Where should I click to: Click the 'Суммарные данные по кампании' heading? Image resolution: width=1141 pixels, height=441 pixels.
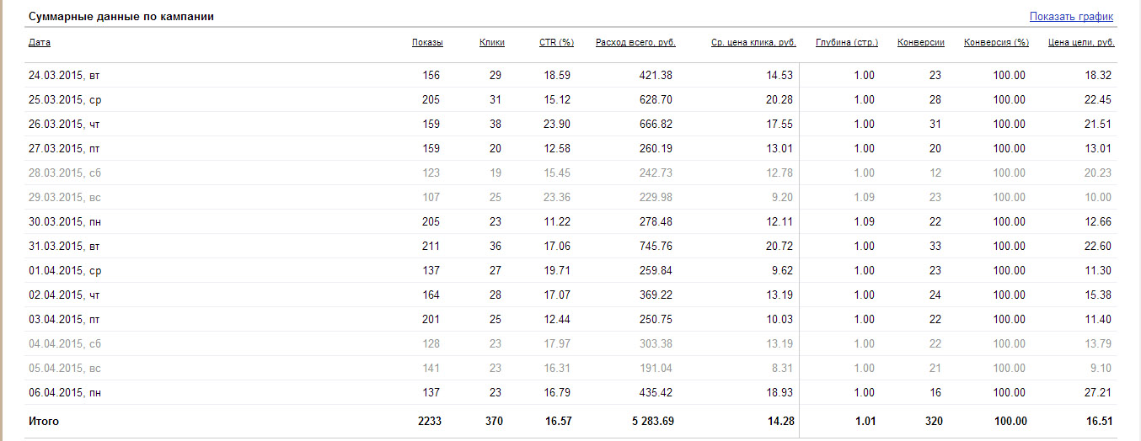pos(121,17)
